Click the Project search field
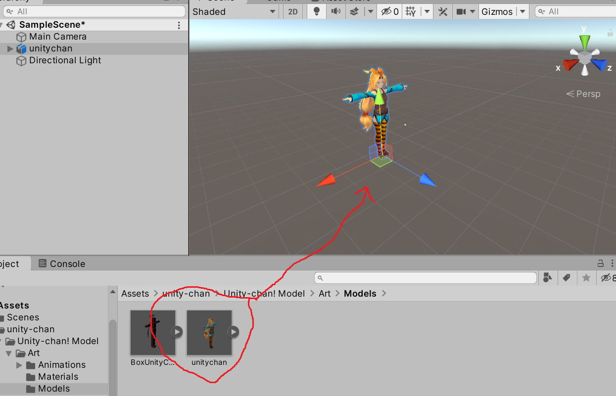 (x=426, y=278)
